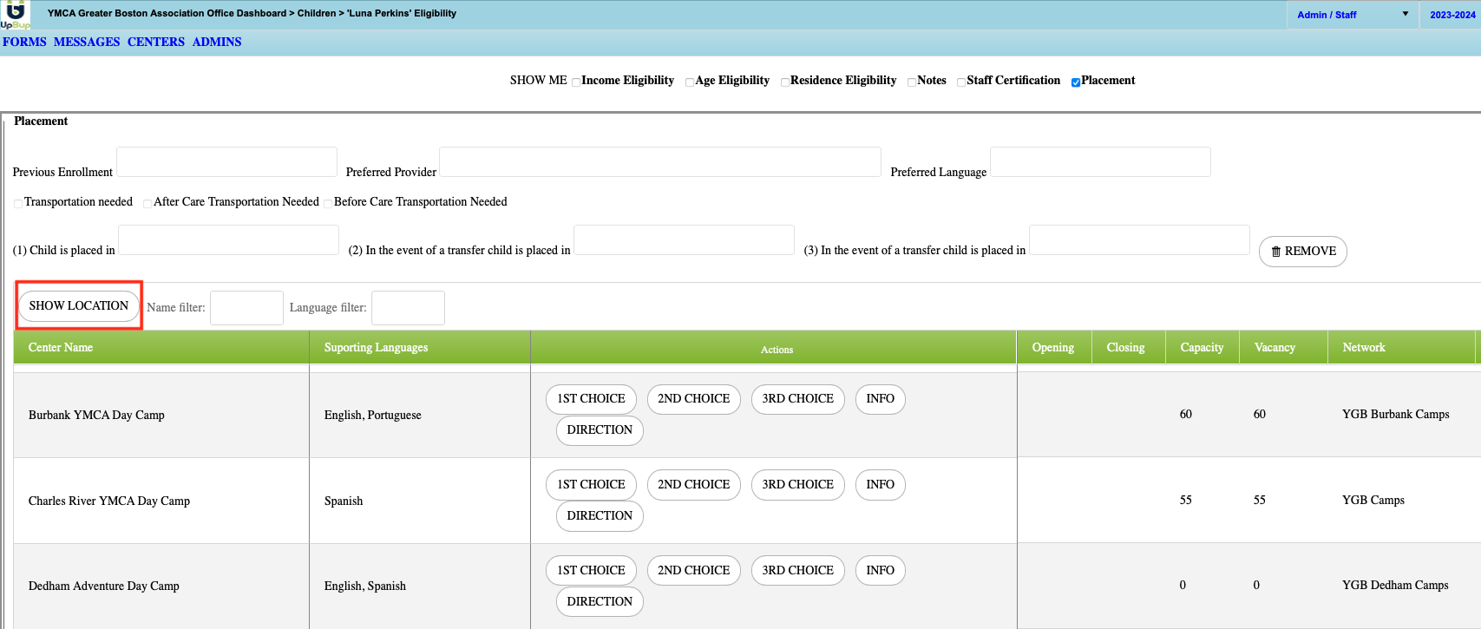Screen dimensions: 1481x629
Task: Check Before Care Transportation Needed
Action: click(328, 204)
